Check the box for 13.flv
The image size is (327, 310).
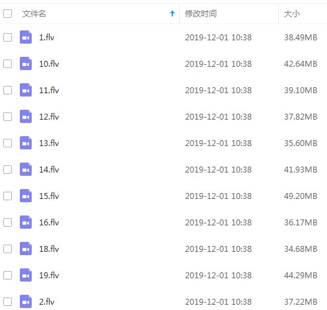point(7,143)
